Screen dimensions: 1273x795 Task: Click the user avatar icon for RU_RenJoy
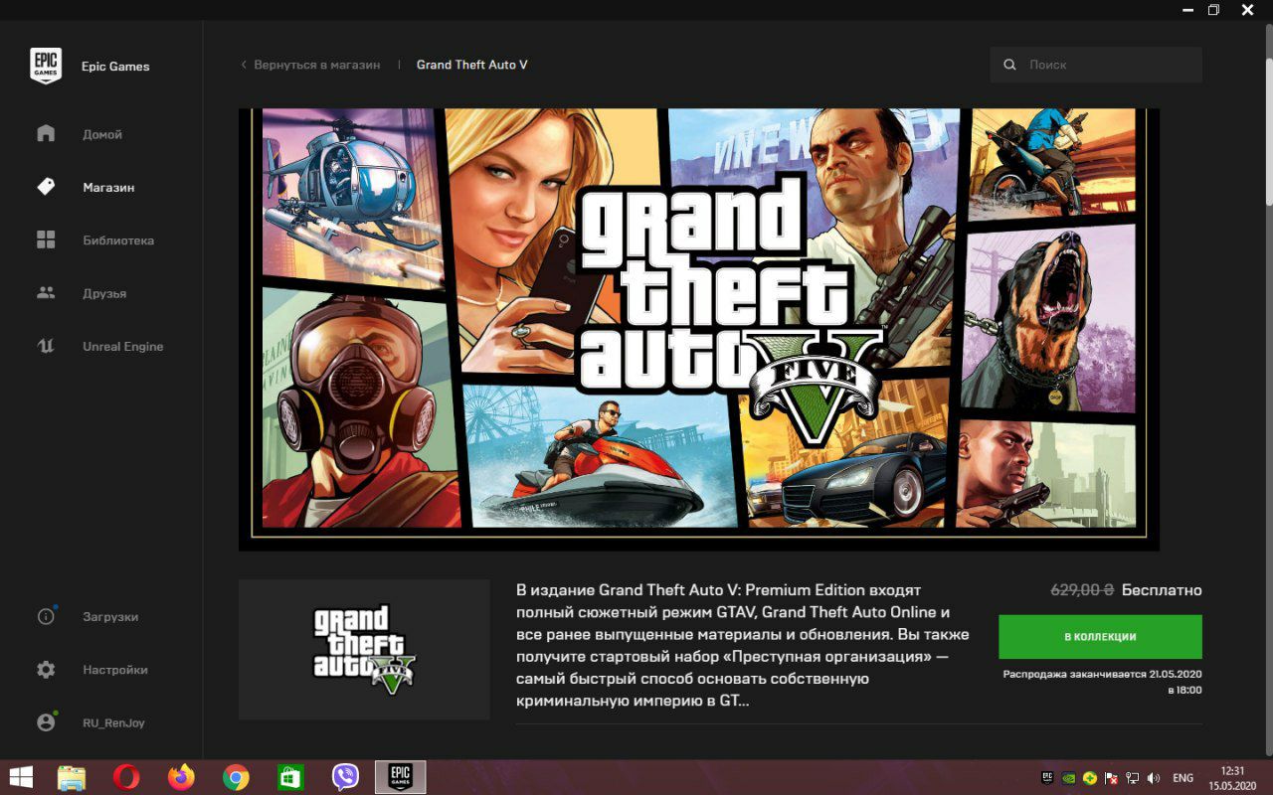(46, 722)
